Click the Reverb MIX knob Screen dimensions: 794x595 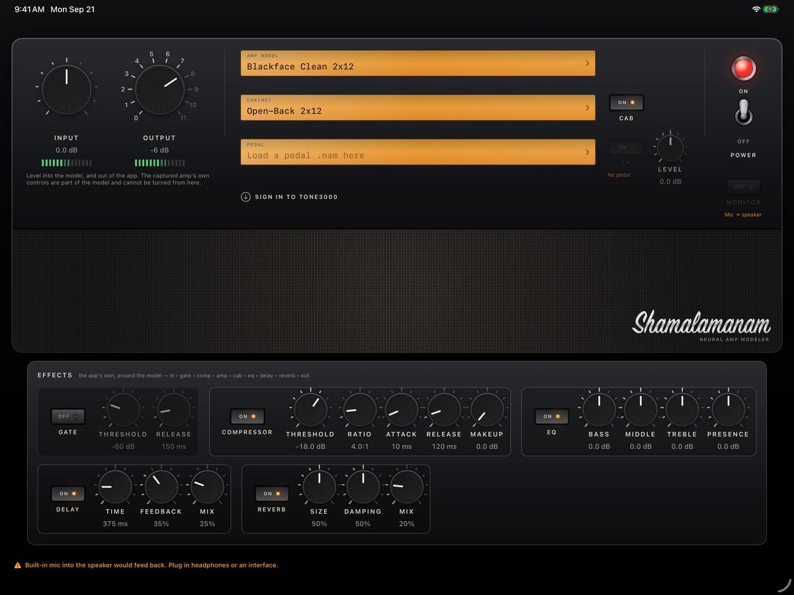pyautogui.click(x=406, y=487)
